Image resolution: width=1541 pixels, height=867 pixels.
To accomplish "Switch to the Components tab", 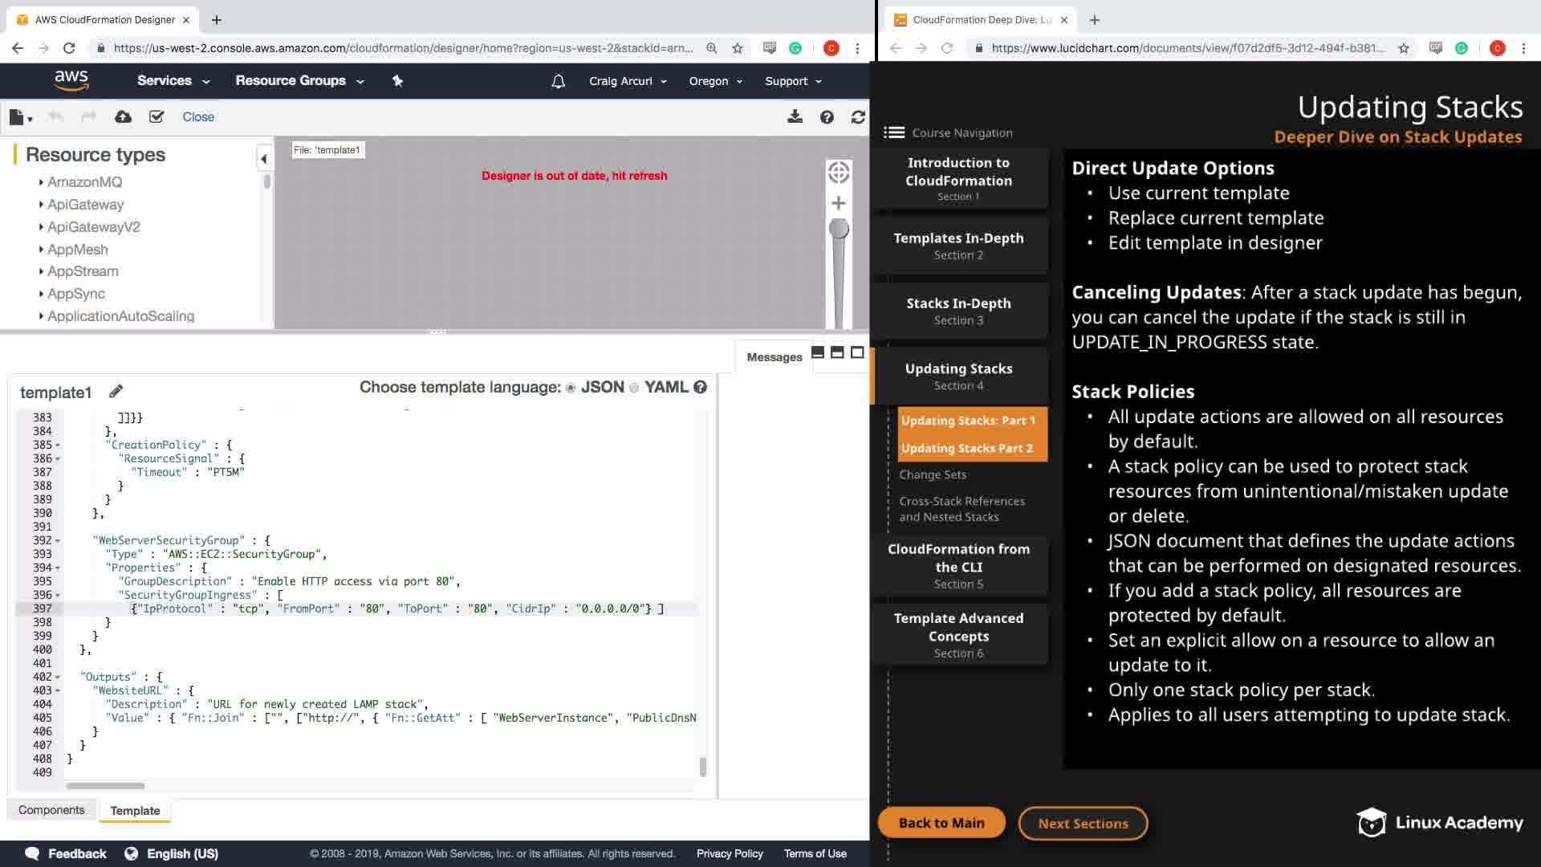I will 51,810.
